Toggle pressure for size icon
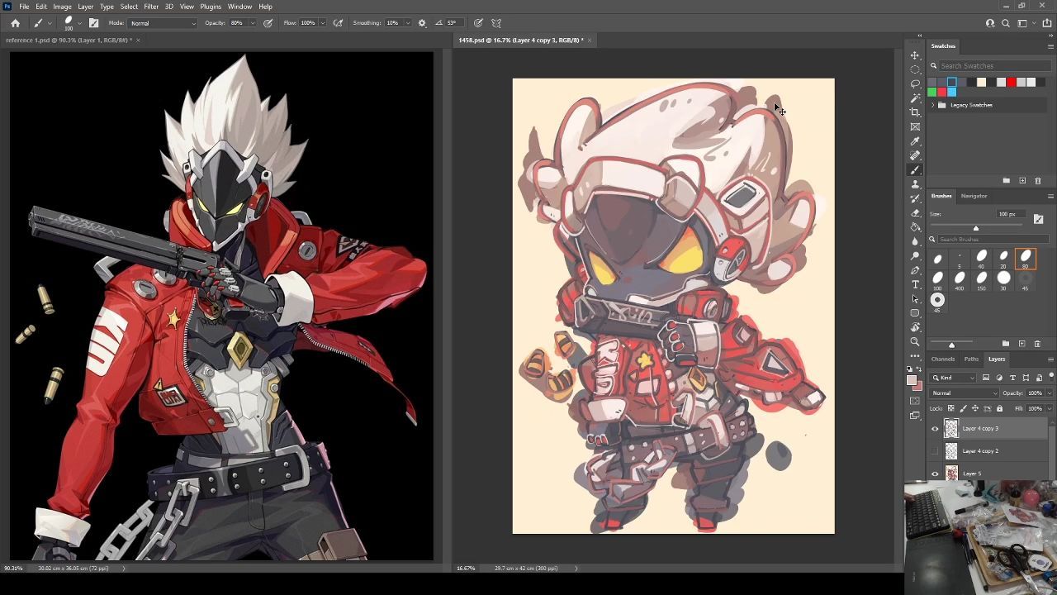Viewport: 1057px width, 595px height. click(x=478, y=23)
